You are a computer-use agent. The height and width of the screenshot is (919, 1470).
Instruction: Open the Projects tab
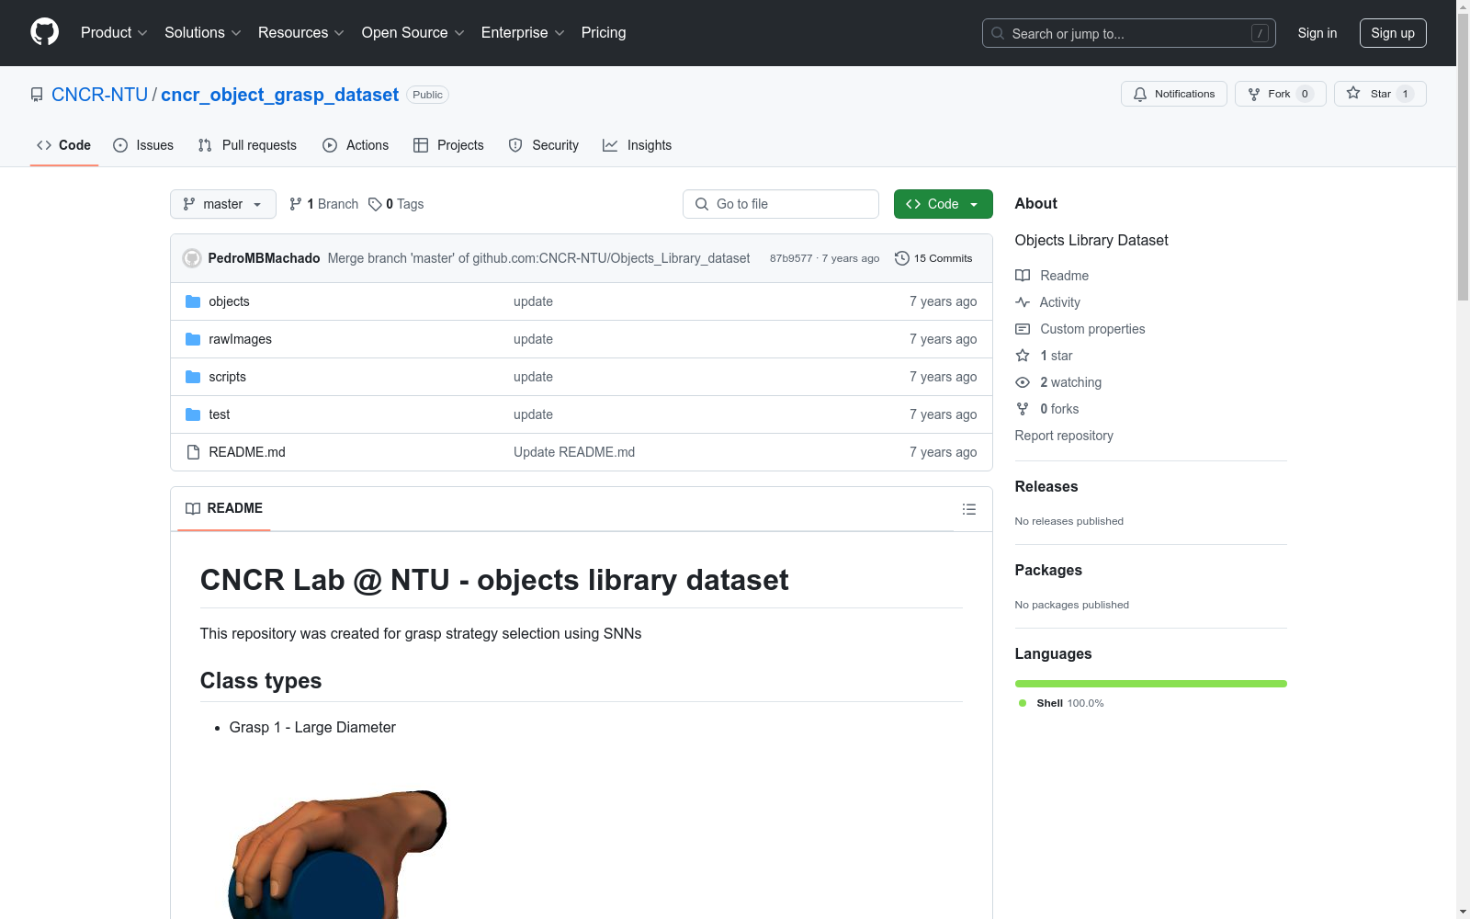click(448, 145)
